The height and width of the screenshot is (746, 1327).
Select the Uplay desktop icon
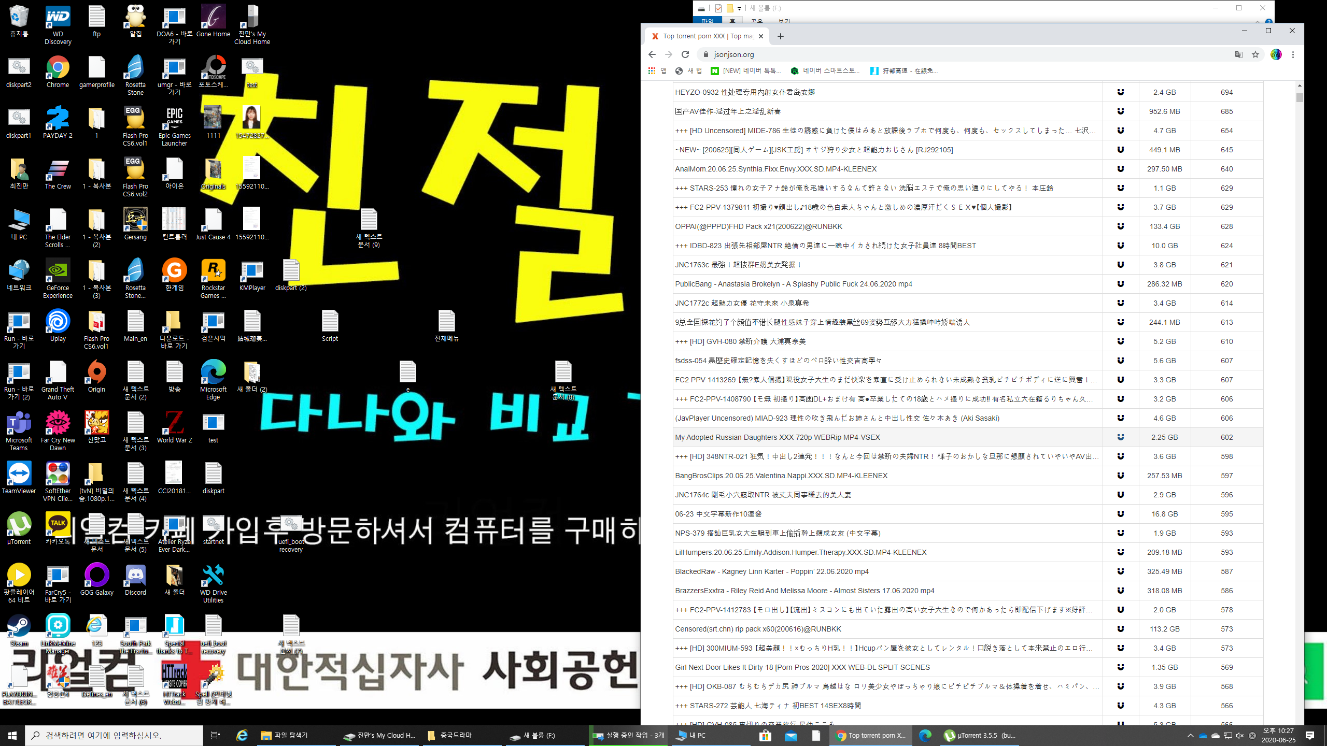click(58, 326)
